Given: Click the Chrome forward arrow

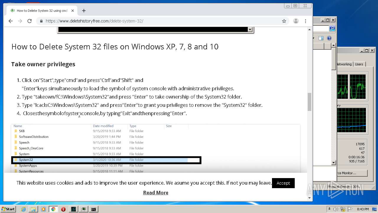Looking at the screenshot, I should tap(20, 21).
